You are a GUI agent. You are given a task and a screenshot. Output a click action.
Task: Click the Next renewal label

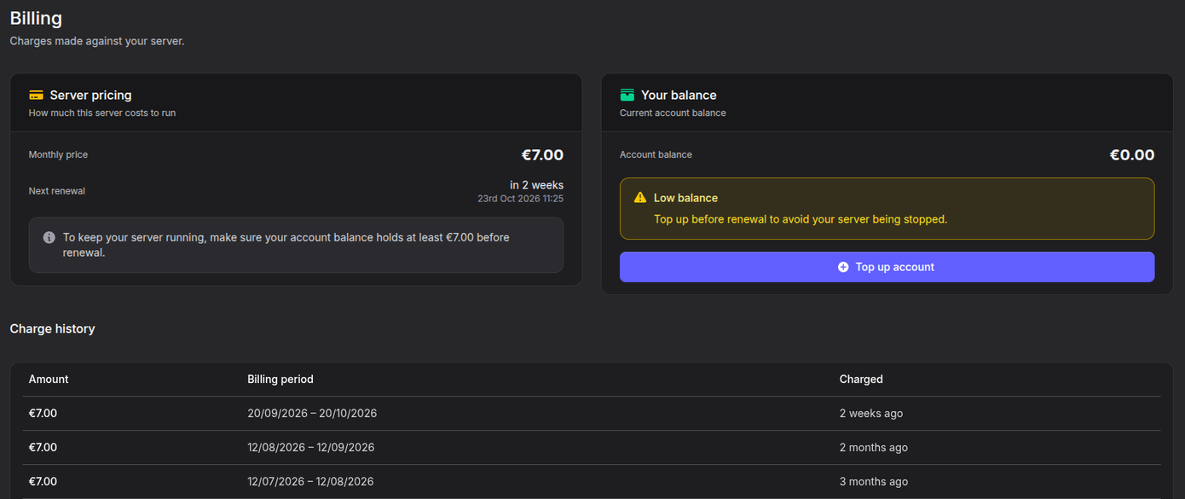click(57, 191)
